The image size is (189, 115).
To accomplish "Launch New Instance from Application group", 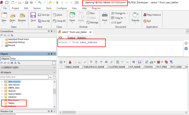I will 152,15.
